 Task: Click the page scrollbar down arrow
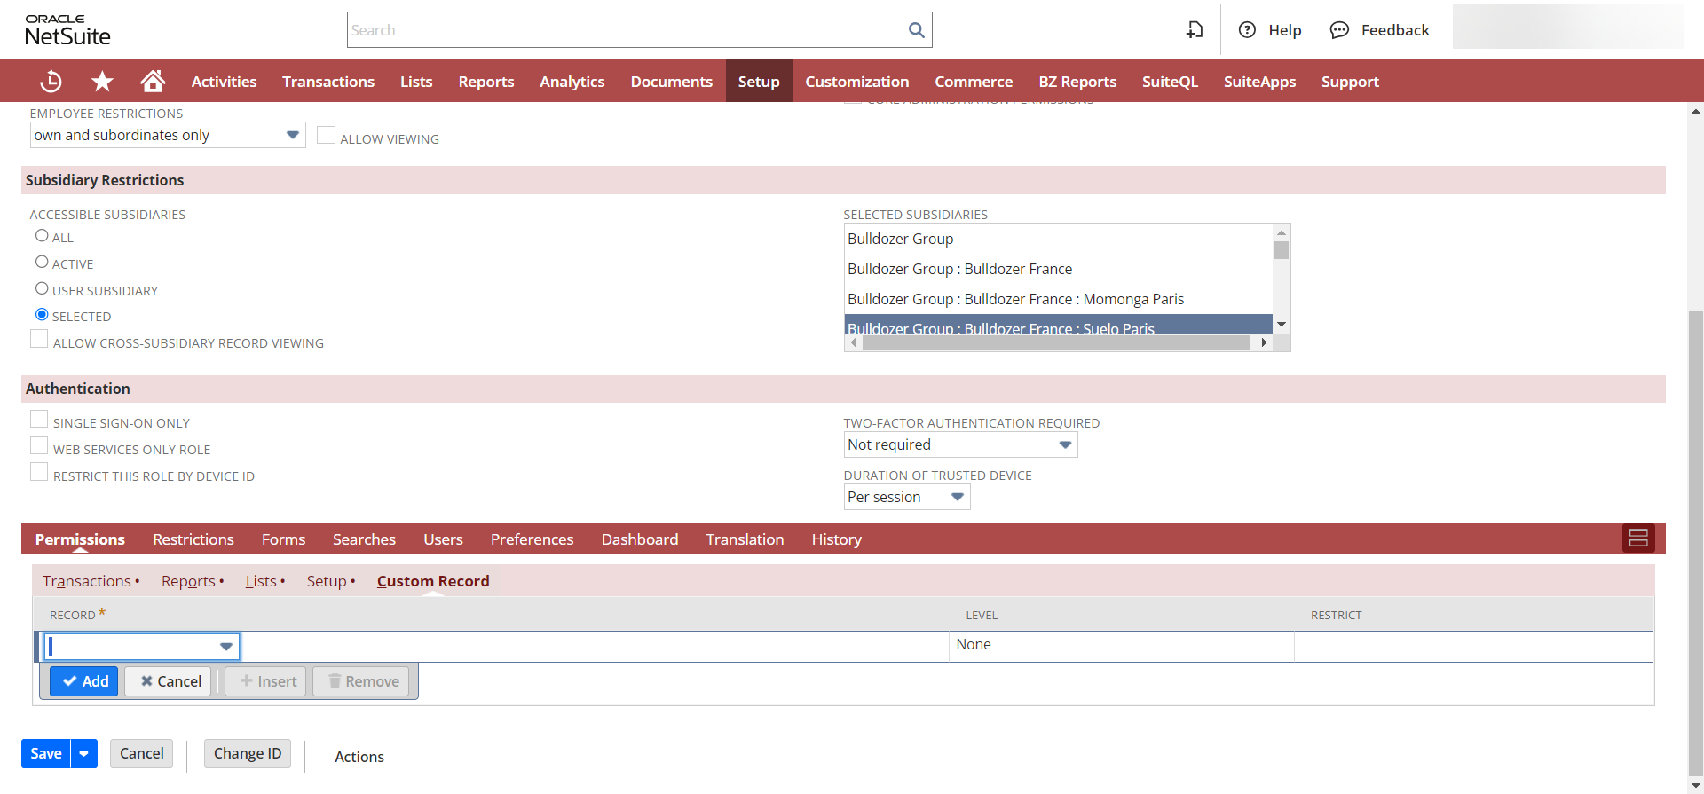click(x=1696, y=785)
